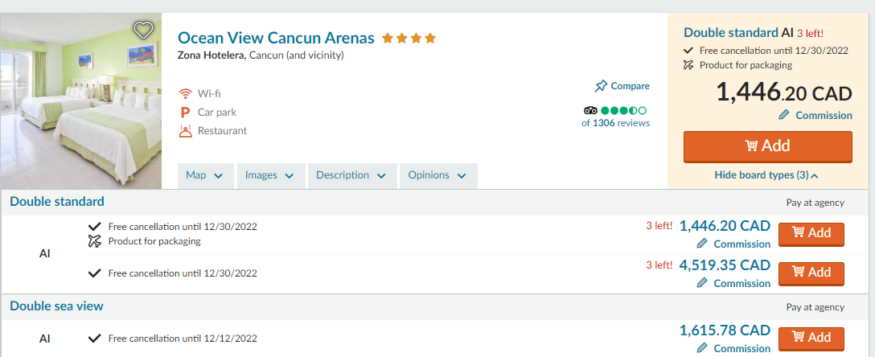The image size is (875, 357).
Task: Open the Ocean View Cancun Arenas hotel title
Action: (276, 38)
